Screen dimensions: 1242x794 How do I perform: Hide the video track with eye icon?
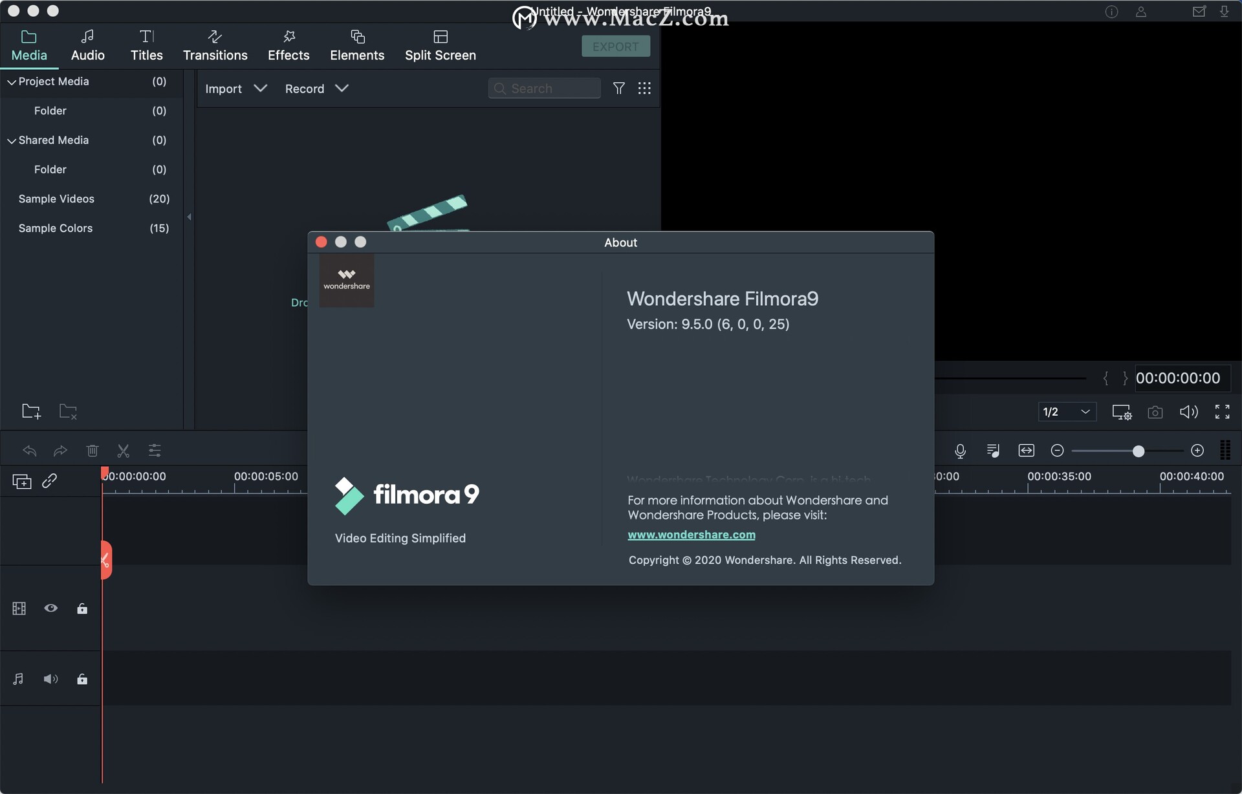(51, 608)
